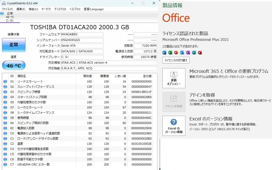This screenshot has height=170, width=272.
Task: Open 更新オプション update options
Action: coord(174,78)
